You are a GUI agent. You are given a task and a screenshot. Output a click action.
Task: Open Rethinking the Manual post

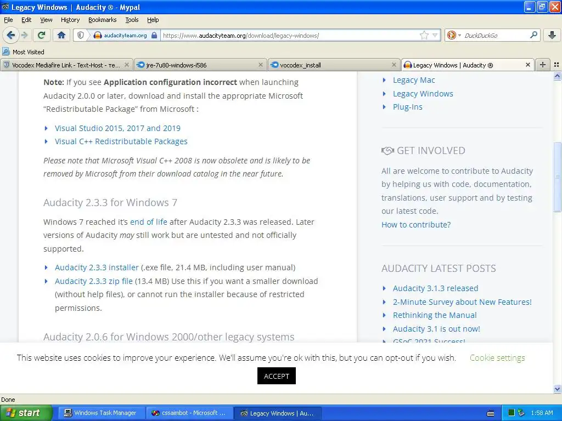[x=435, y=315]
